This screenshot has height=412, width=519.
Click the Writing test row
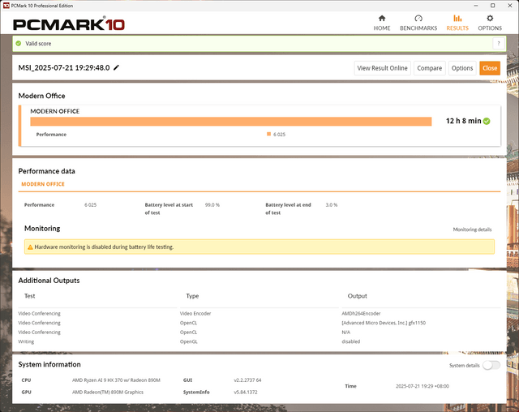[x=26, y=341]
